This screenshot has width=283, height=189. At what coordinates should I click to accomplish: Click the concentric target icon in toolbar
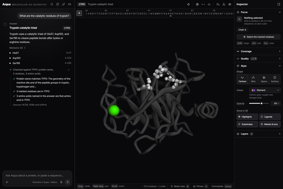(x=197, y=4)
